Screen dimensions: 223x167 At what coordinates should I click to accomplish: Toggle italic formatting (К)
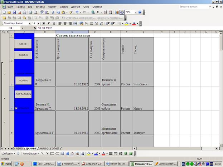pos(49,24)
